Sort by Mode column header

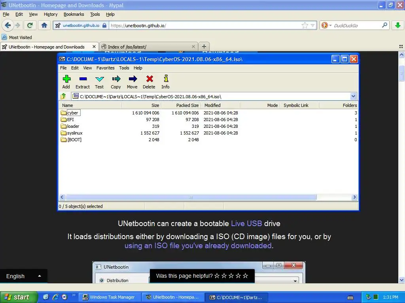[x=260, y=105]
